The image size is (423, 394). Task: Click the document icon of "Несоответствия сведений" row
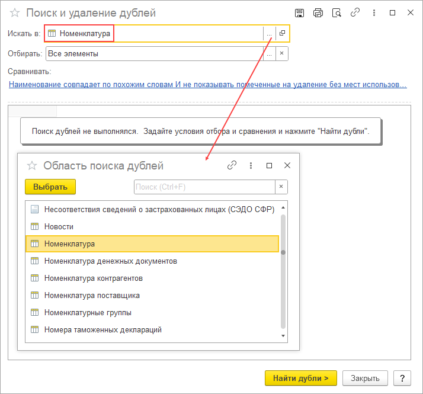tap(34, 209)
